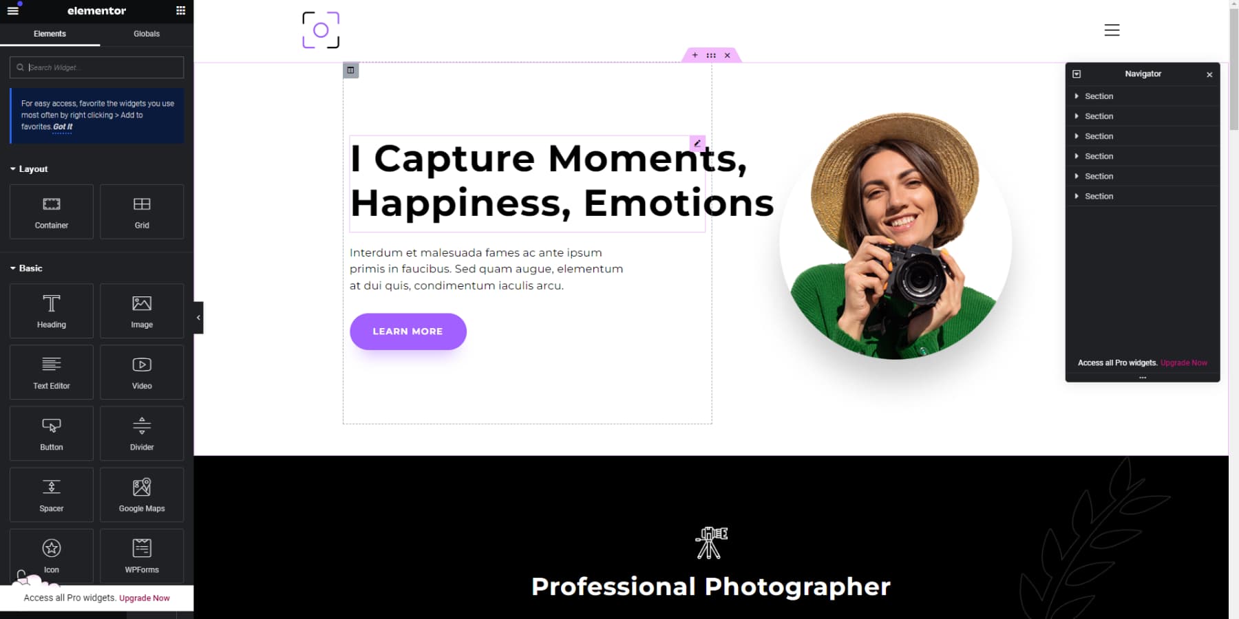Toggle expand-all icon in Navigator header

pyautogui.click(x=1077, y=74)
